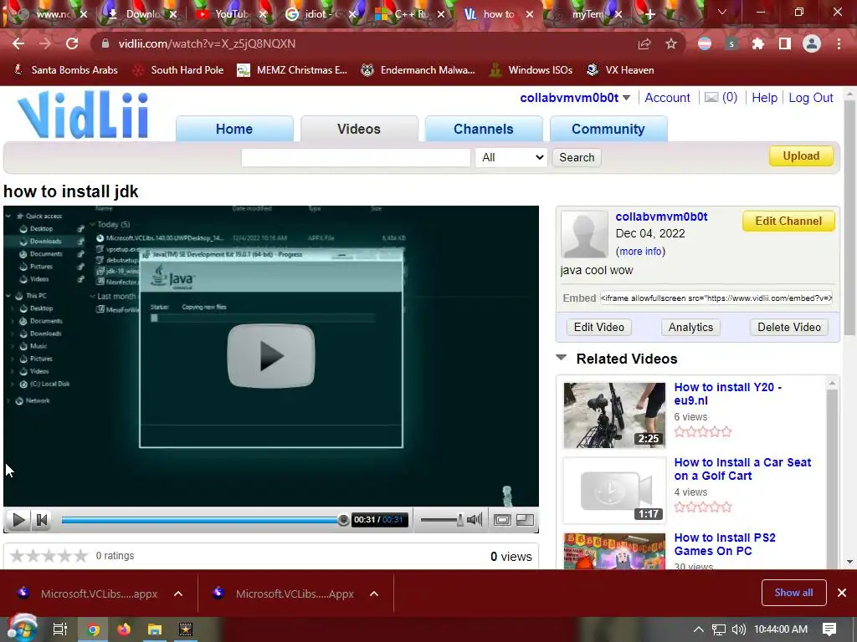Adjust the player volume slider

[x=441, y=520]
